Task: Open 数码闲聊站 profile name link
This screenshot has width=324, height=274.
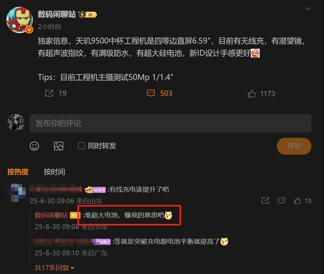Action: 57,14
